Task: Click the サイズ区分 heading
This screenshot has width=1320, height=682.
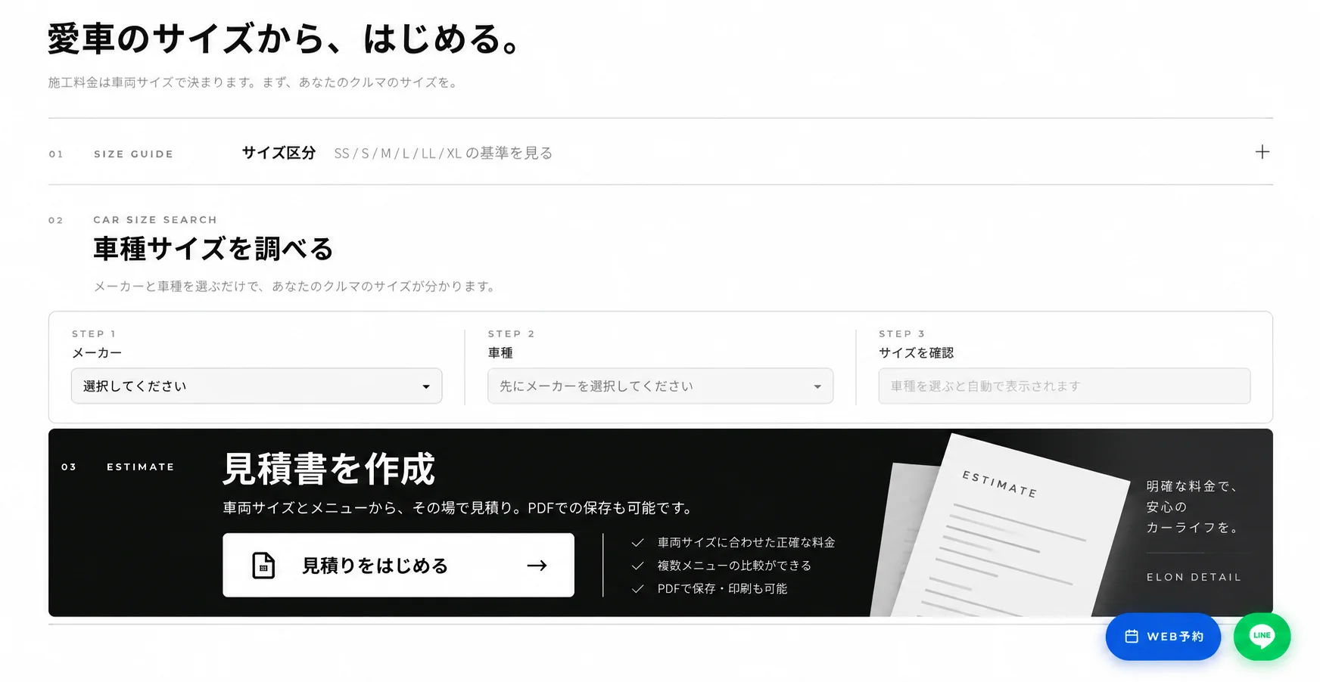Action: click(x=279, y=153)
